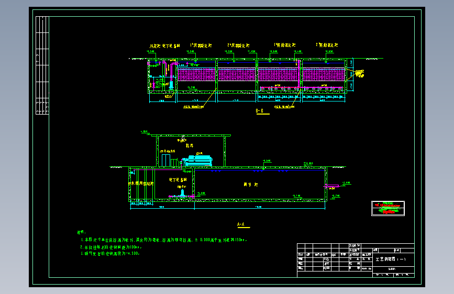Select the A-A section title label
454x294 pixels.
pyautogui.click(x=241, y=224)
